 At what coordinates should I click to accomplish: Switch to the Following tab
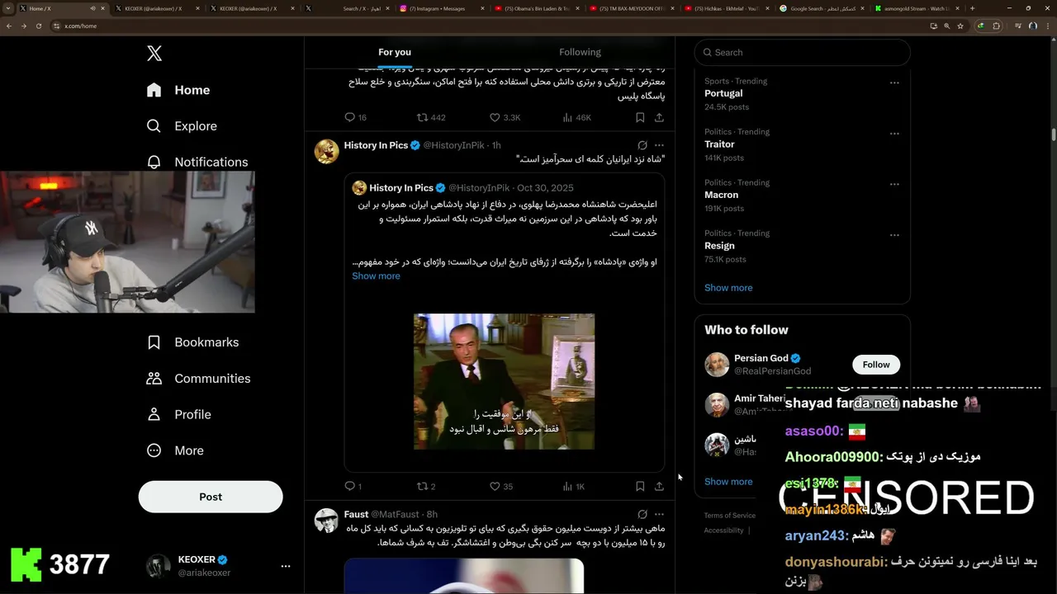coord(580,52)
